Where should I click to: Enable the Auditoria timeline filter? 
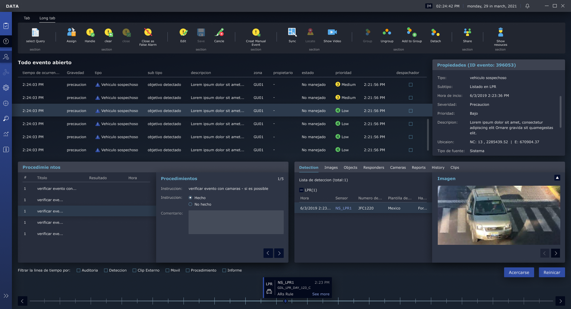(79, 270)
